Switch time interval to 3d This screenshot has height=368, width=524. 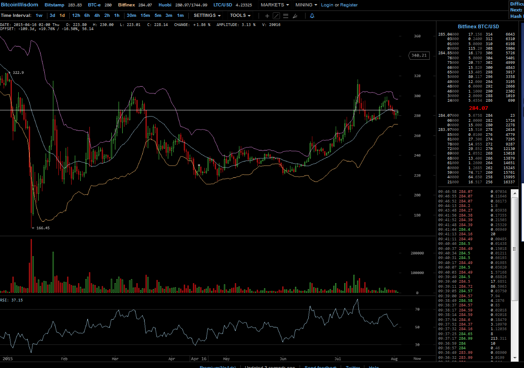coord(52,16)
